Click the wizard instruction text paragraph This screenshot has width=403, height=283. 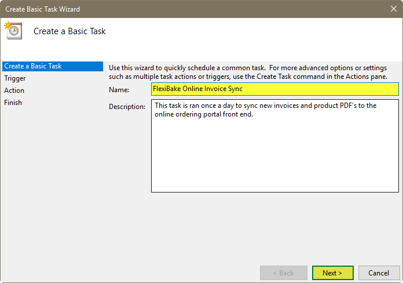248,72
